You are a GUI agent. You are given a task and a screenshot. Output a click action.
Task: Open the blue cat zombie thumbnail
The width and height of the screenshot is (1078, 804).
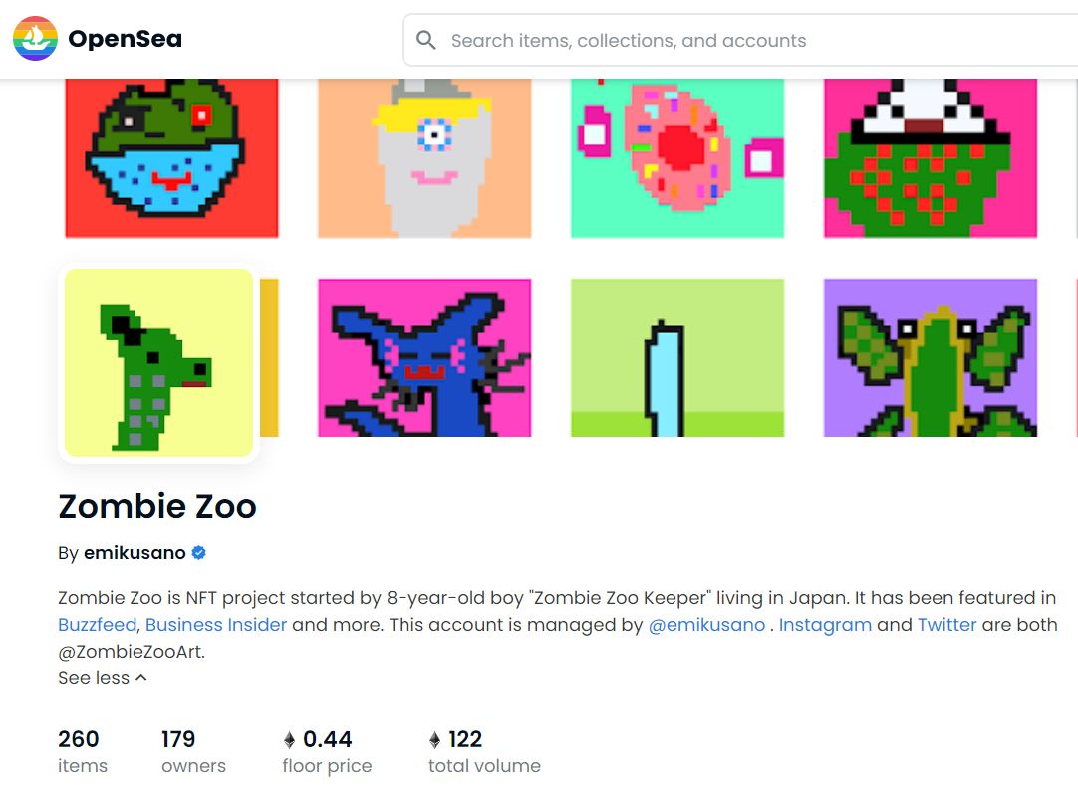[424, 358]
